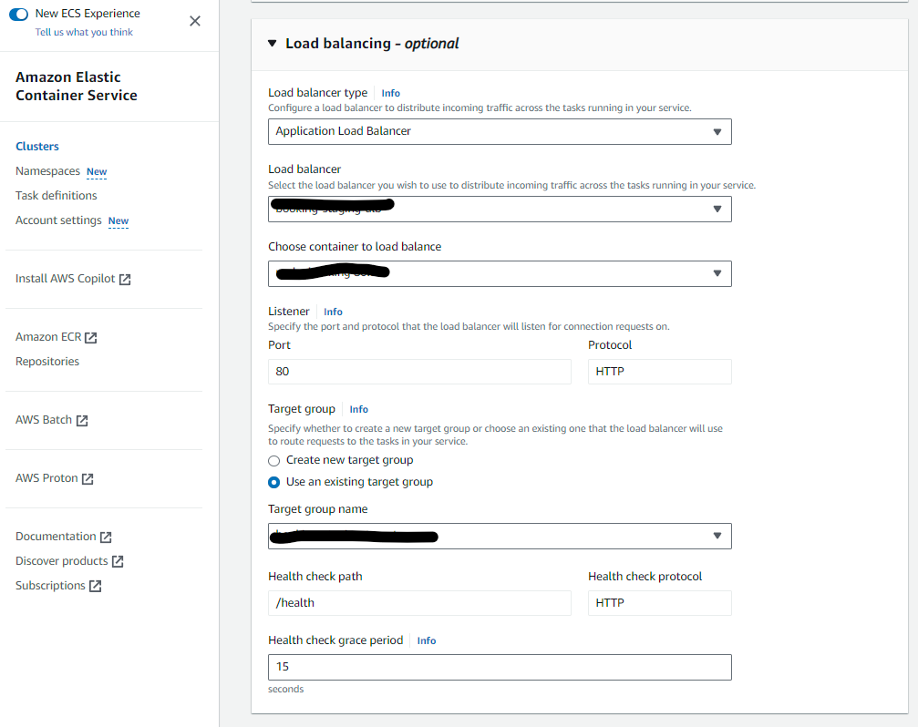Screen dimensions: 918x727
Task: Click the external link icon beside Subscriptions
Action: 96,586
